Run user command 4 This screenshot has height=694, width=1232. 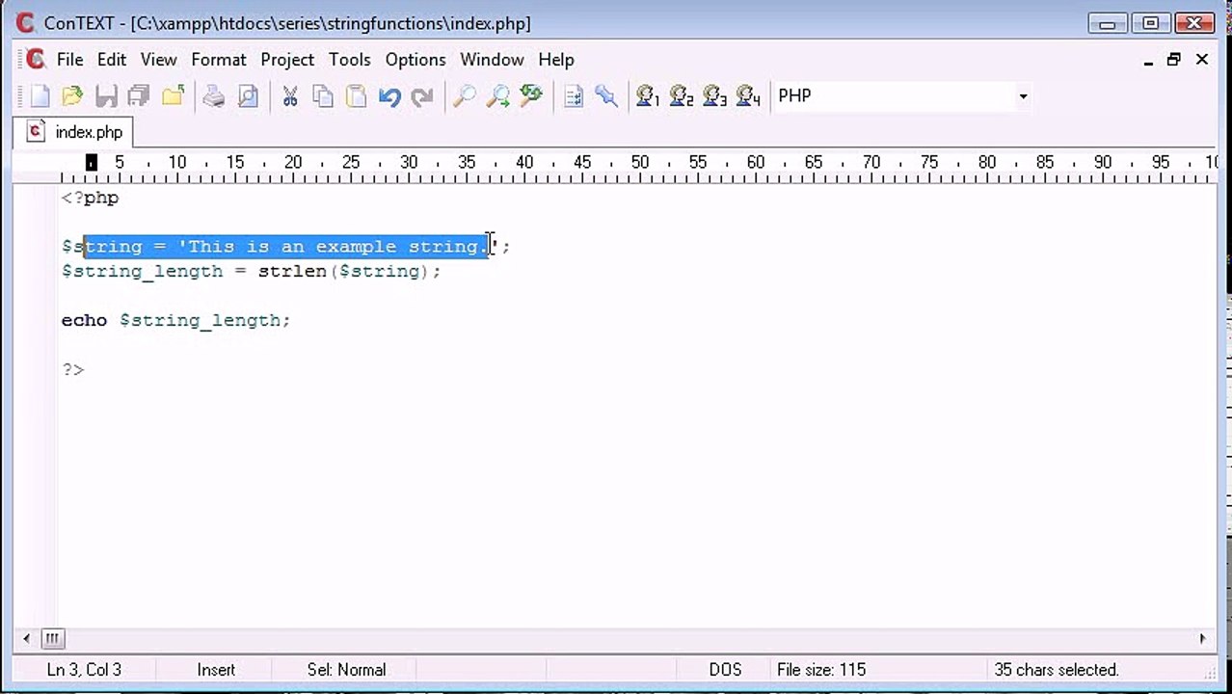point(748,95)
